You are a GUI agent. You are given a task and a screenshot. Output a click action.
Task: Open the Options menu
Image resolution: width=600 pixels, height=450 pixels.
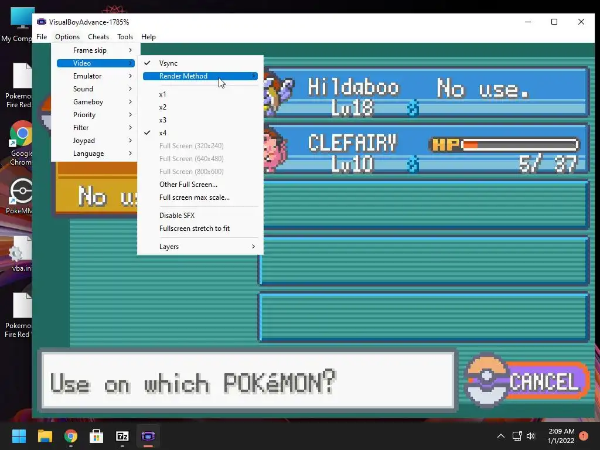click(67, 37)
